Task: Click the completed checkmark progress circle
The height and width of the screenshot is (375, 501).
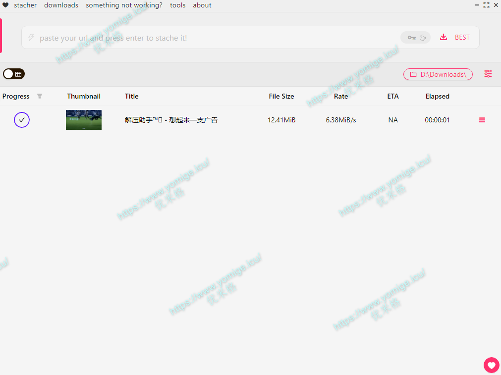Action: coord(22,120)
